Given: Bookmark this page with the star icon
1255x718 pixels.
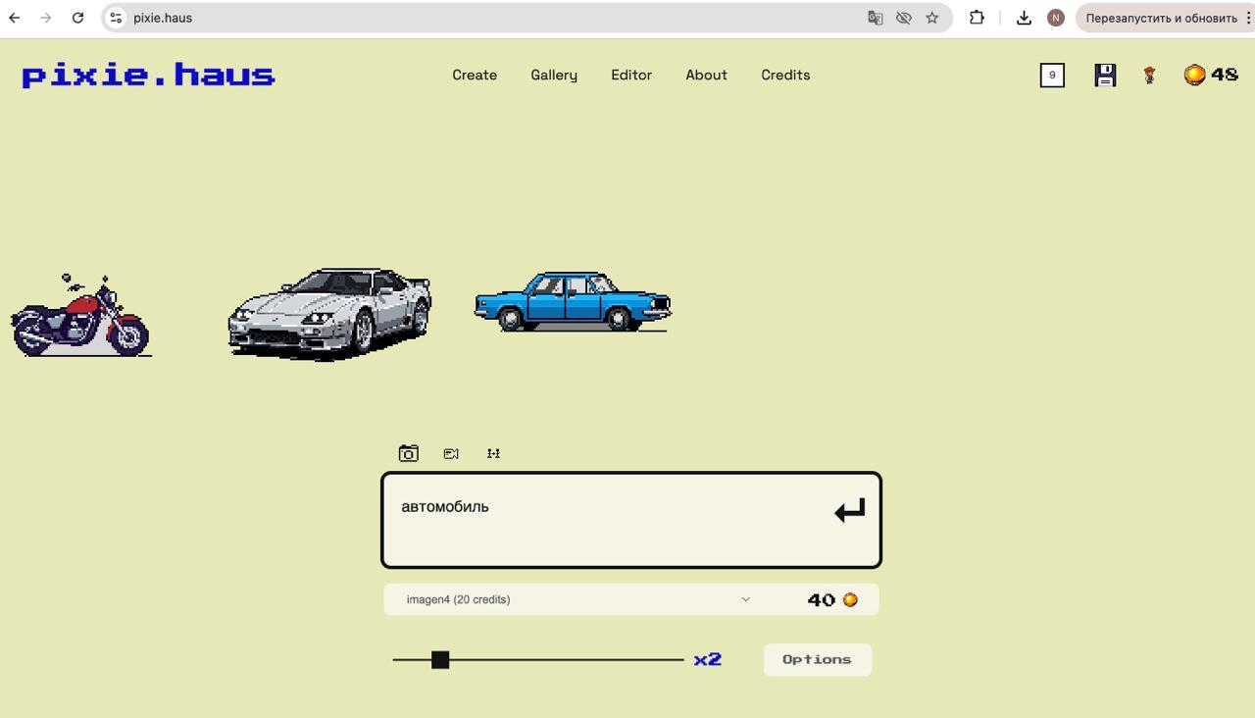Looking at the screenshot, I should [x=931, y=18].
